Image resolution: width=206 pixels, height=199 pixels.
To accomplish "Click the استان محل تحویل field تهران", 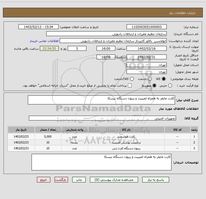I will tap(147, 65).
